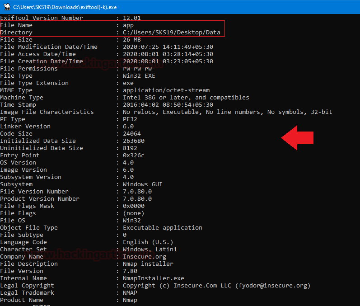Click the Language Code value English (U.S.)
This screenshot has height=306, width=360.
(148, 242)
